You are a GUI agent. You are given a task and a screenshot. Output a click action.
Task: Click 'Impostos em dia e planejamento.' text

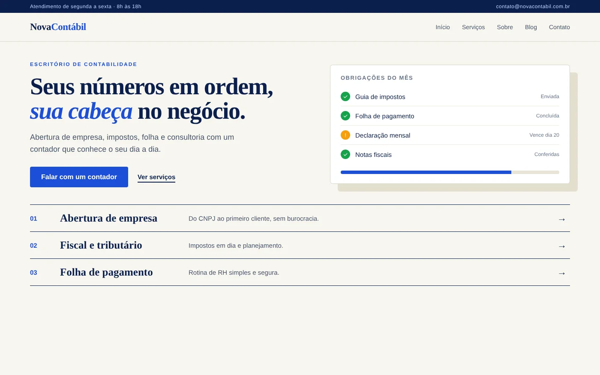236,246
